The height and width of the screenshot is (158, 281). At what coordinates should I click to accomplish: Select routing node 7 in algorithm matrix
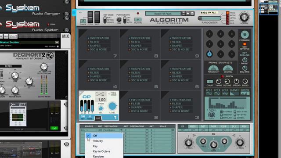pos(209,34)
